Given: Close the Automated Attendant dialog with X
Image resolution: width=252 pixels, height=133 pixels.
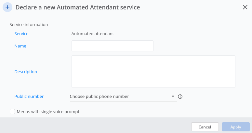Looking at the screenshot, I should coord(245,7).
